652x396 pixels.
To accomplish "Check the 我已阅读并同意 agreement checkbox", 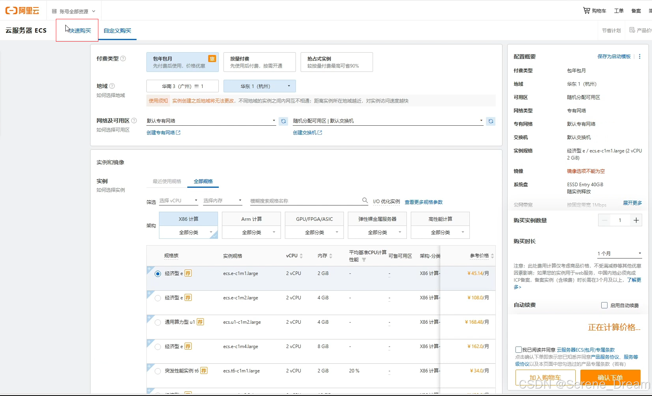I will [x=519, y=350].
